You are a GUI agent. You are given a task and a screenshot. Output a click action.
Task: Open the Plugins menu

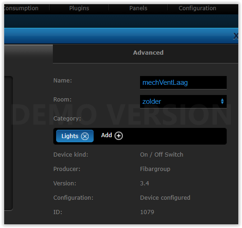pyautogui.click(x=79, y=8)
